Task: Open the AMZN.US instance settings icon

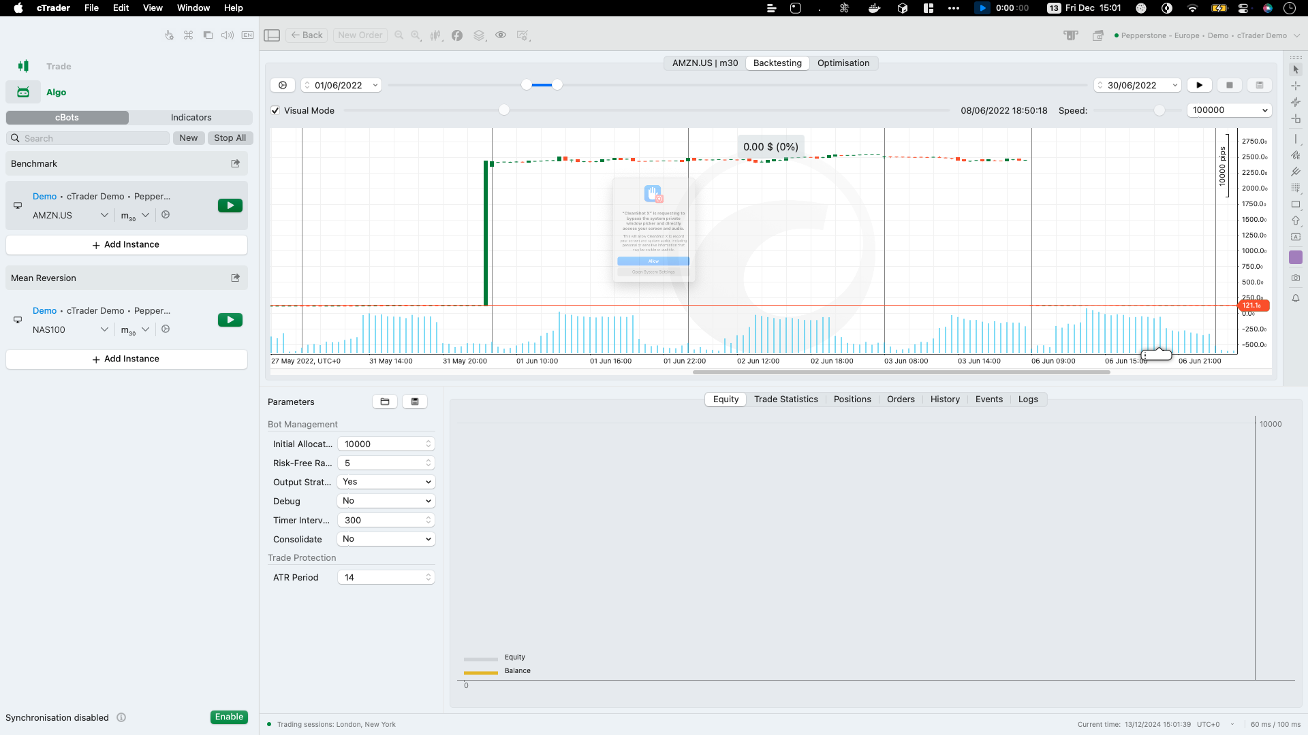Action: click(x=166, y=215)
